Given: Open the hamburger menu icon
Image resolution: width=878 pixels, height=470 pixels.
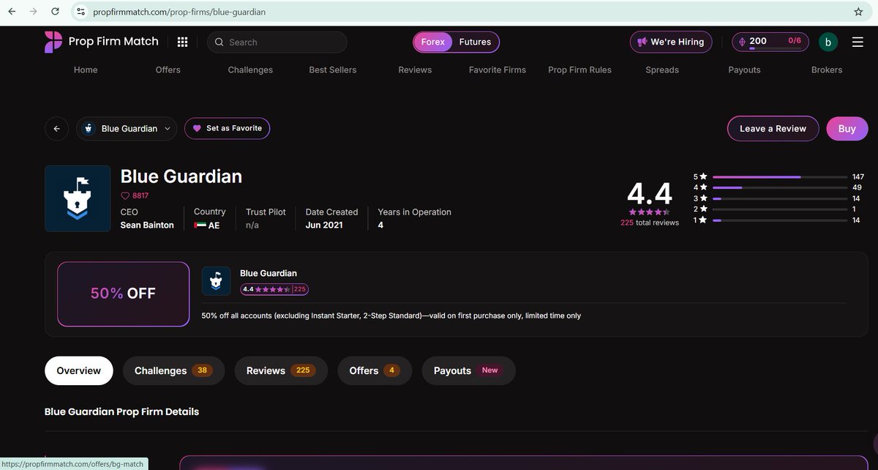Looking at the screenshot, I should [858, 42].
